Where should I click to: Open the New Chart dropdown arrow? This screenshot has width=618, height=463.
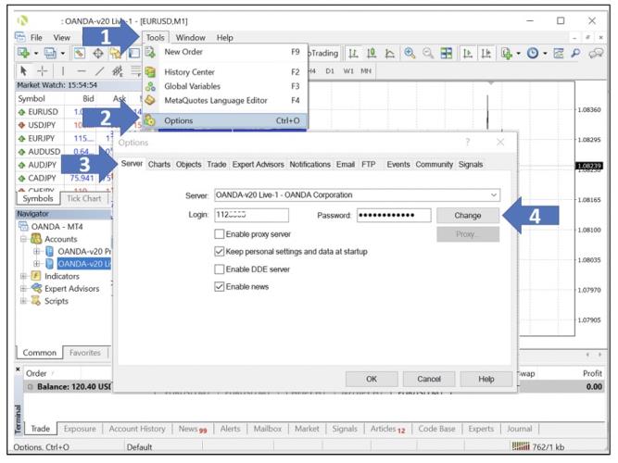[36, 53]
